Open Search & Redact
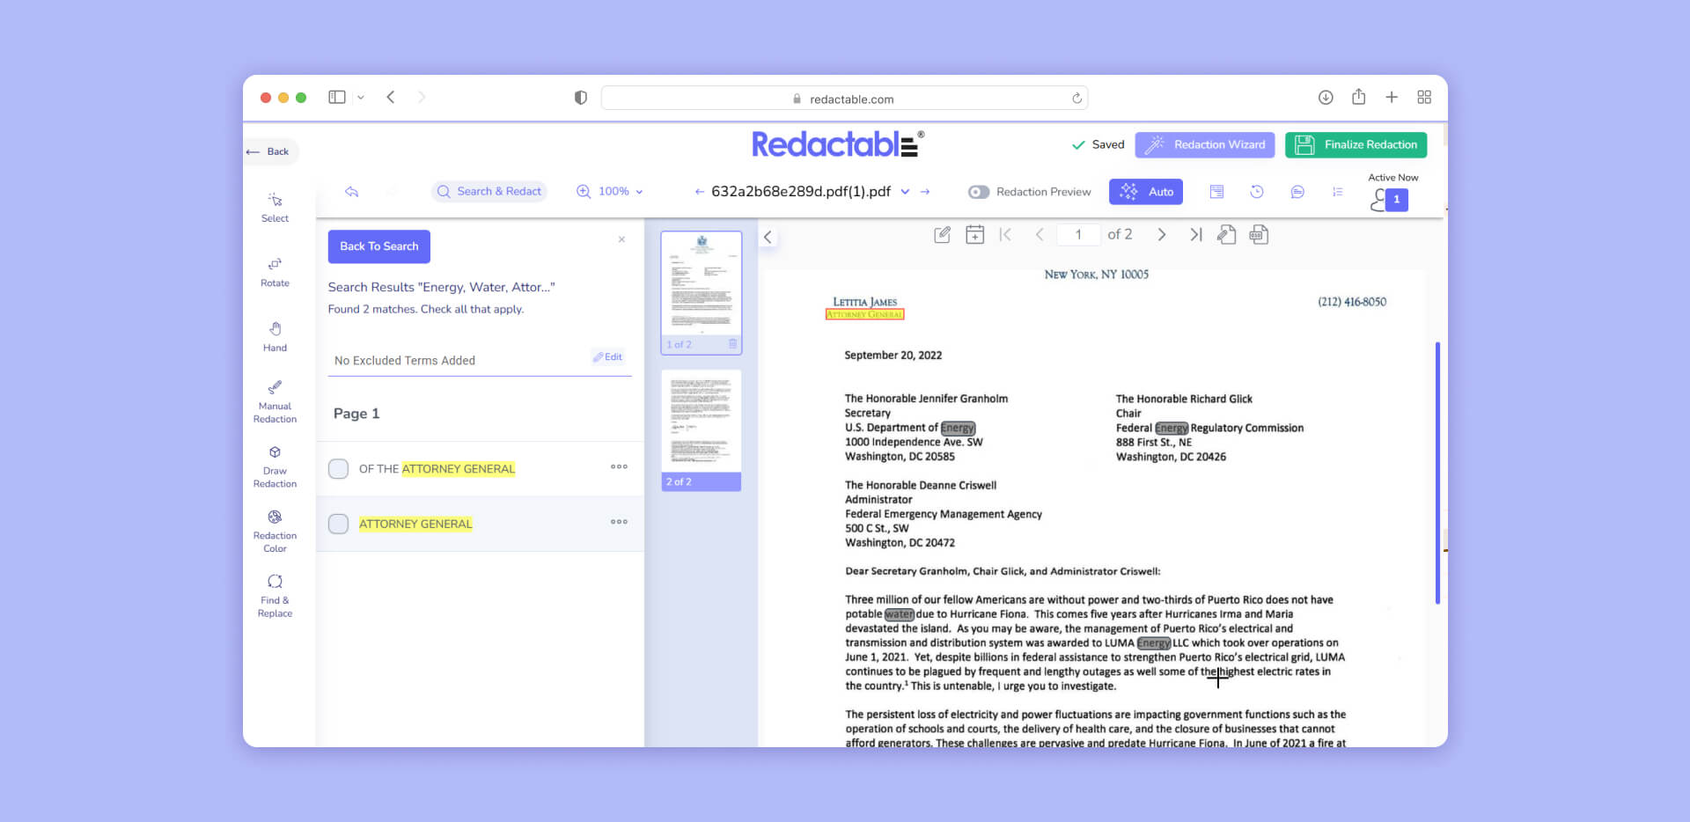 (489, 192)
